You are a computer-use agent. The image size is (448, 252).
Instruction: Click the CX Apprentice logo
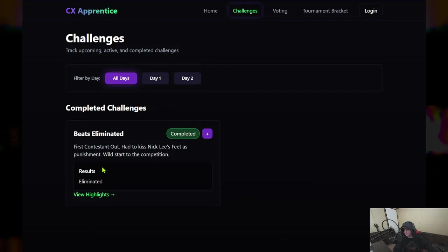[91, 11]
